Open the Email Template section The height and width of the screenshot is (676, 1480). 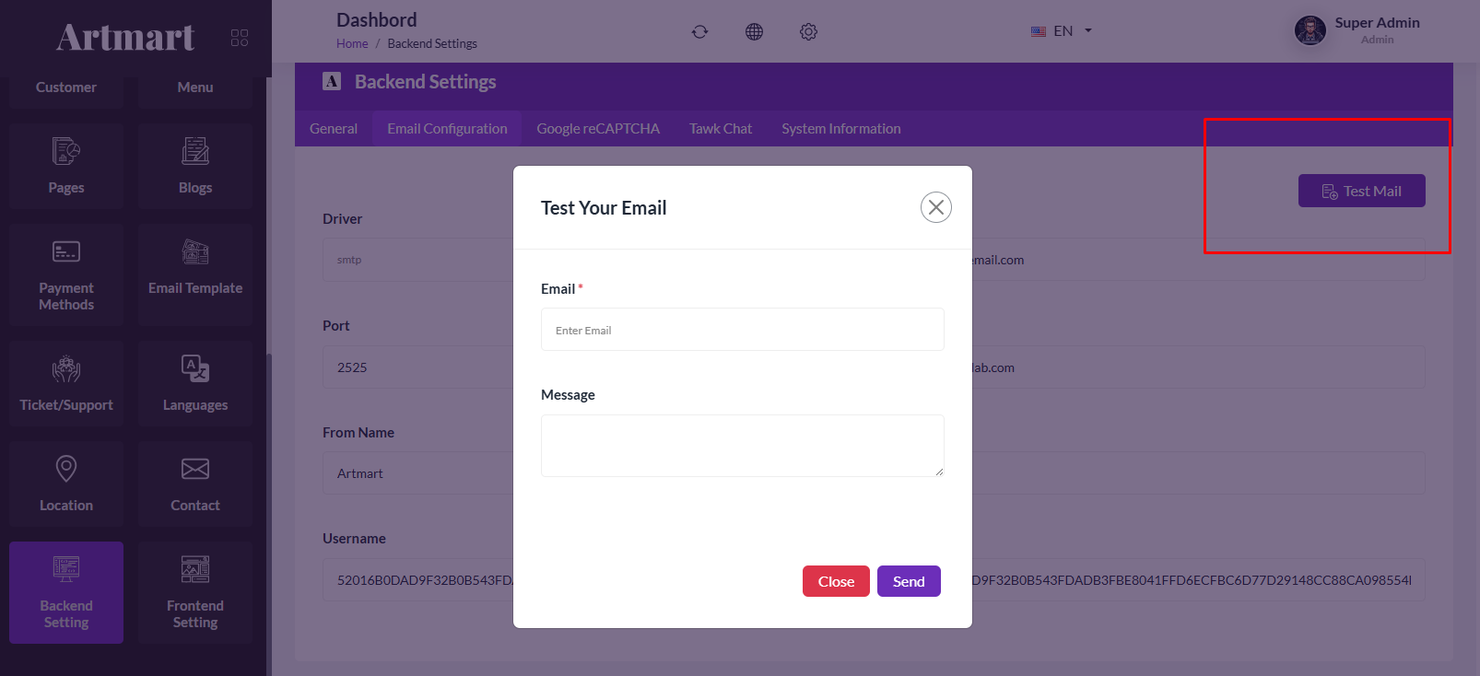(x=195, y=267)
